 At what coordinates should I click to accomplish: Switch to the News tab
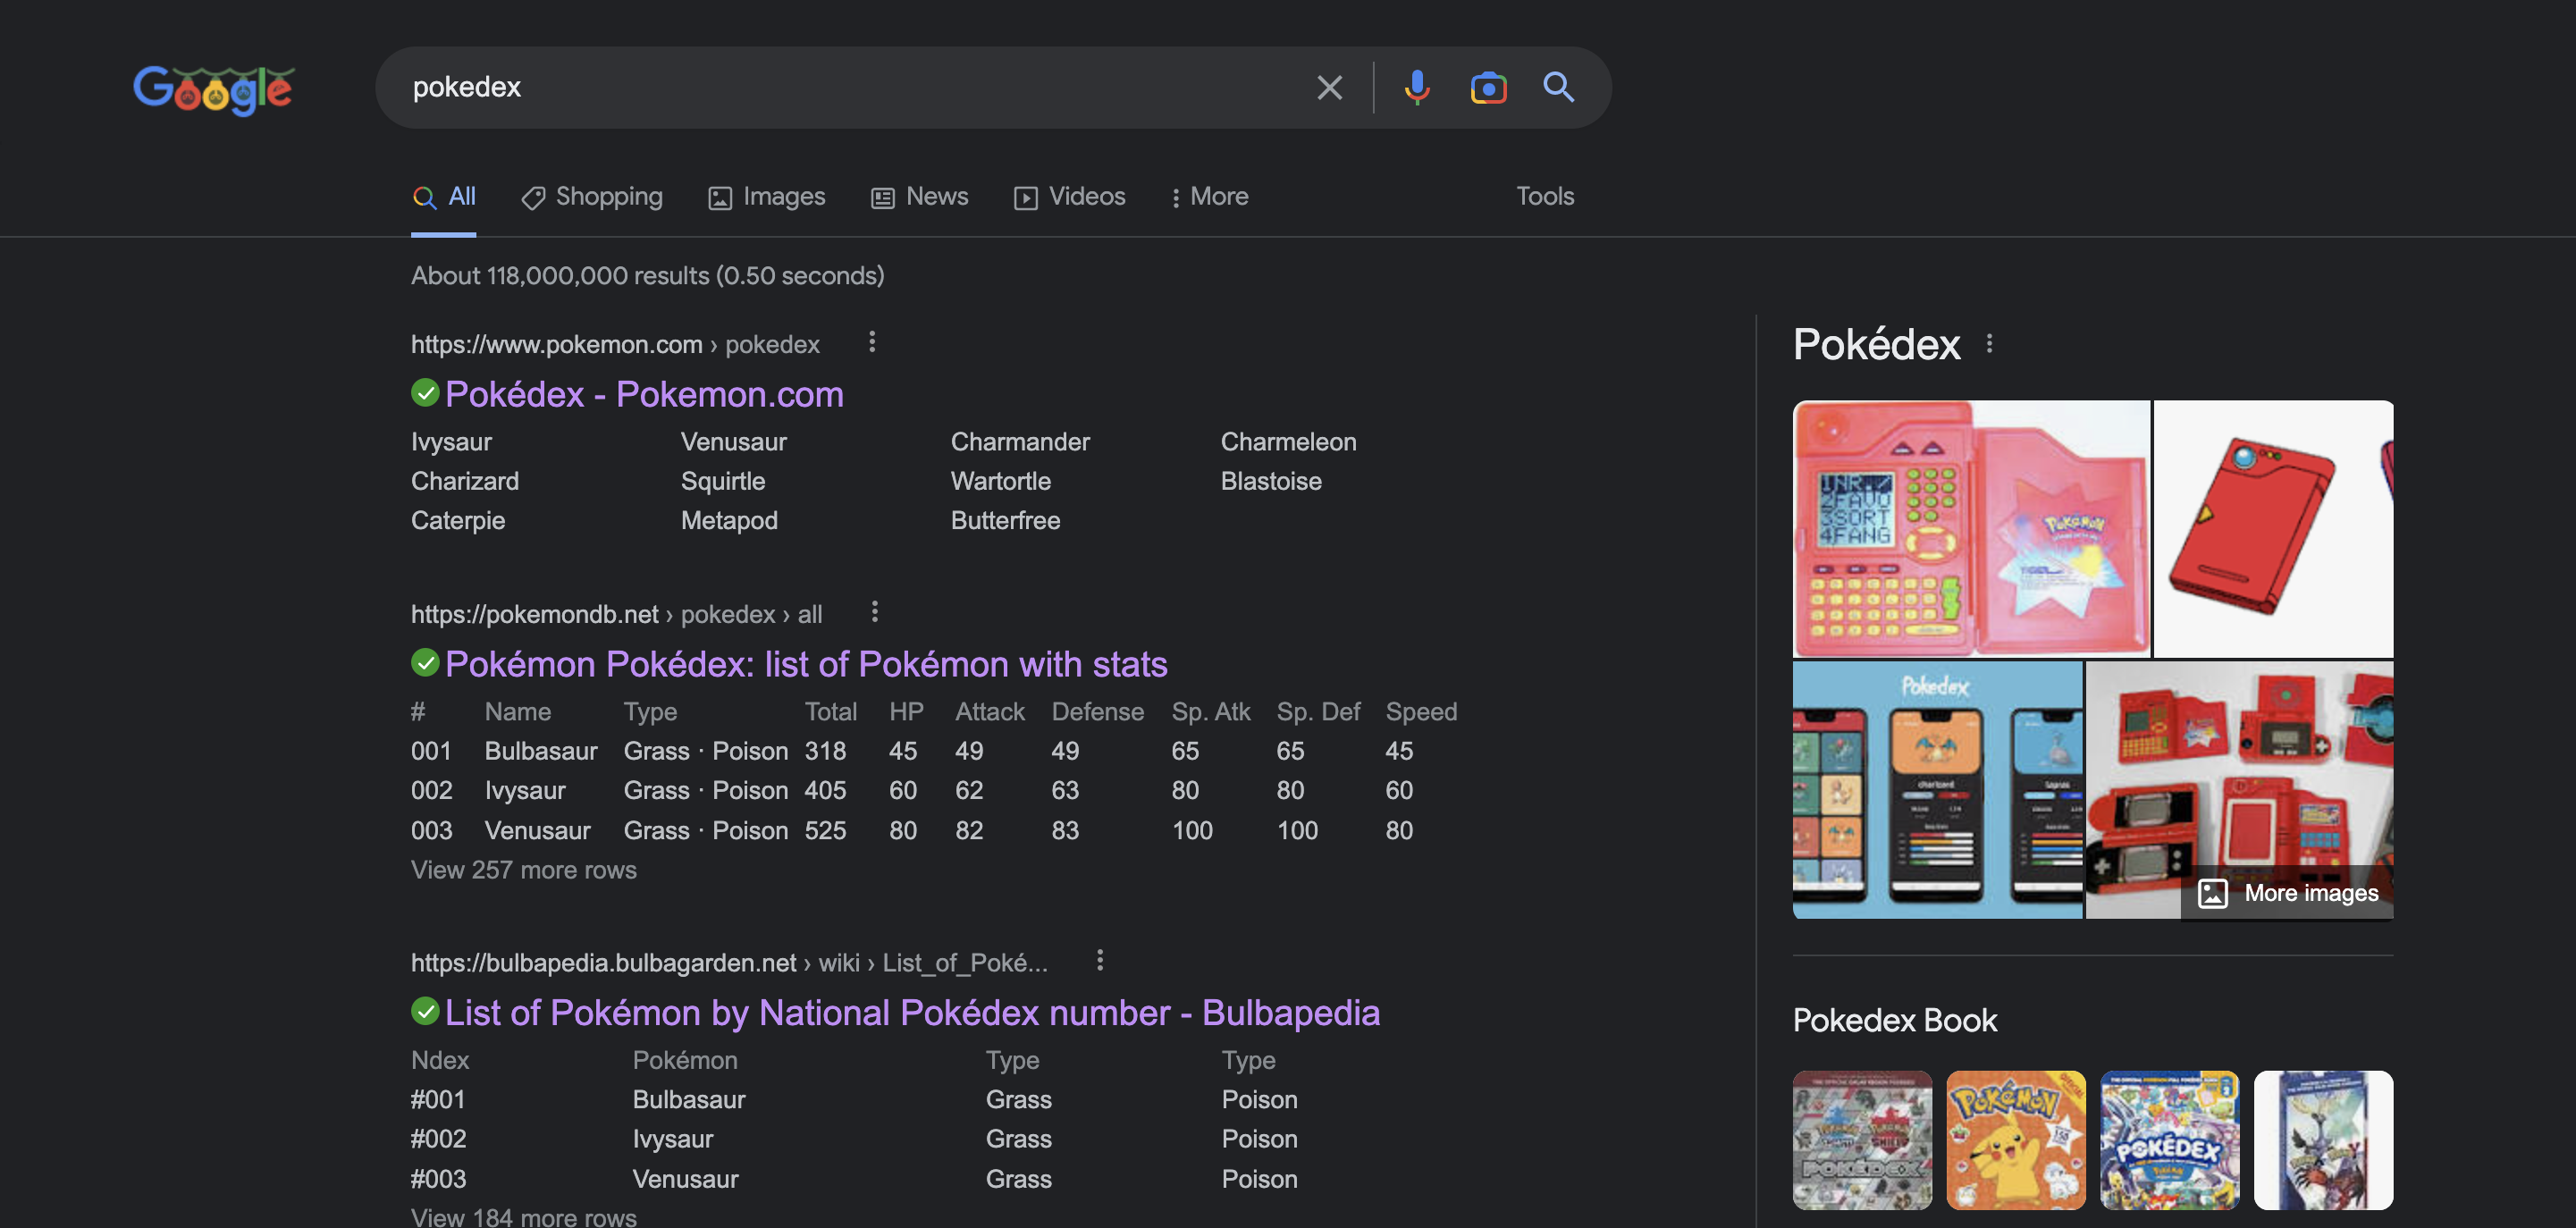pyautogui.click(x=919, y=197)
